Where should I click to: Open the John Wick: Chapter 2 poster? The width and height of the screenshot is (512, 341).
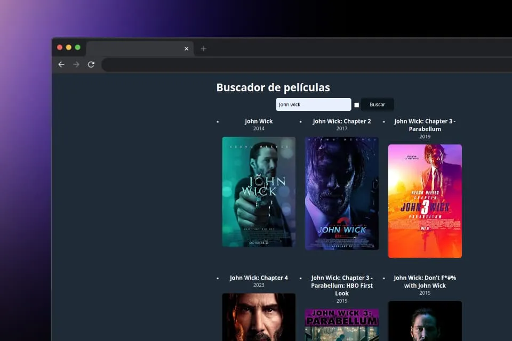click(341, 194)
